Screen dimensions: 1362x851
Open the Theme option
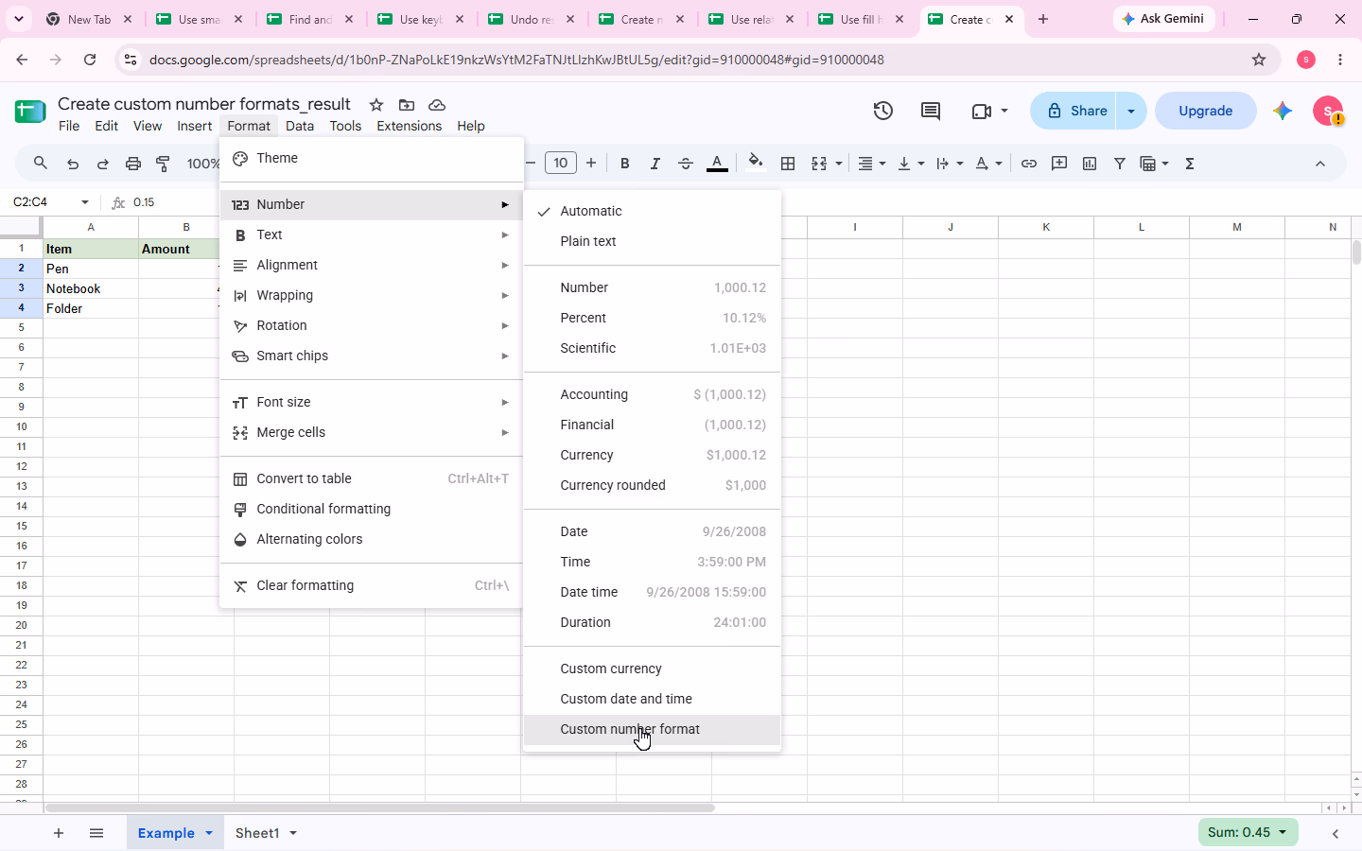tap(372, 158)
